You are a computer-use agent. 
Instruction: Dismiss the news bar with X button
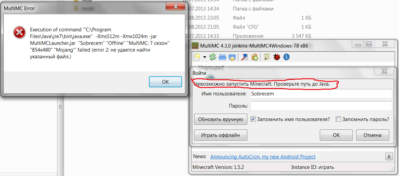(x=389, y=157)
